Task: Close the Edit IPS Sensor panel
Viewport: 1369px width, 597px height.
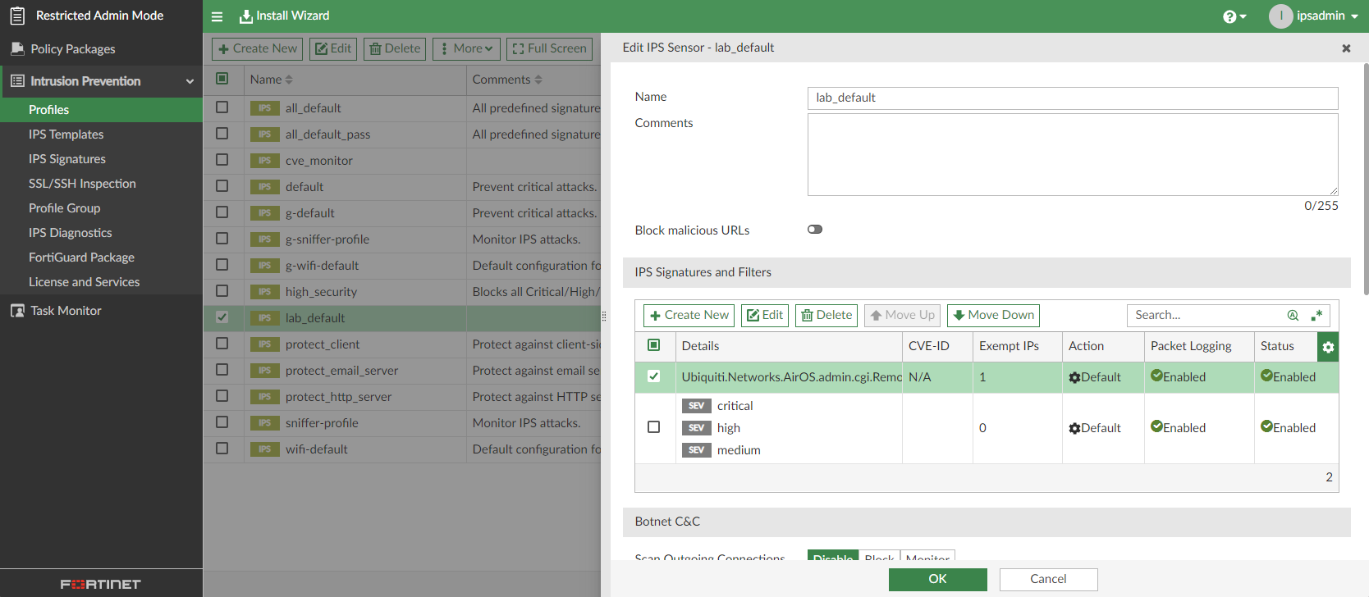Action: [1346, 48]
